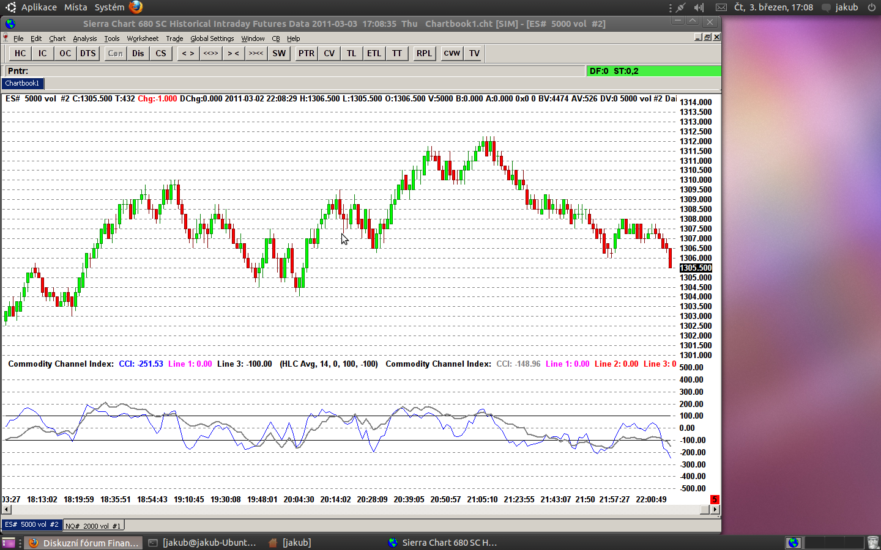Click the Pntr status field
881x550 pixels.
(x=295, y=71)
